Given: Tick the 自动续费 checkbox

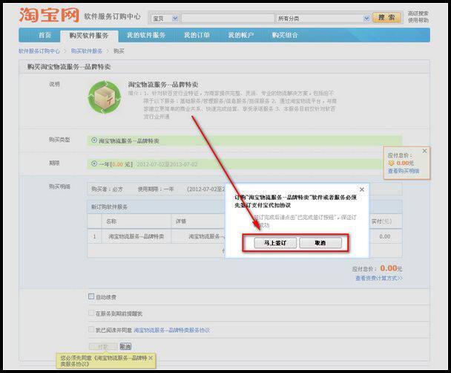Looking at the screenshot, I should [91, 296].
